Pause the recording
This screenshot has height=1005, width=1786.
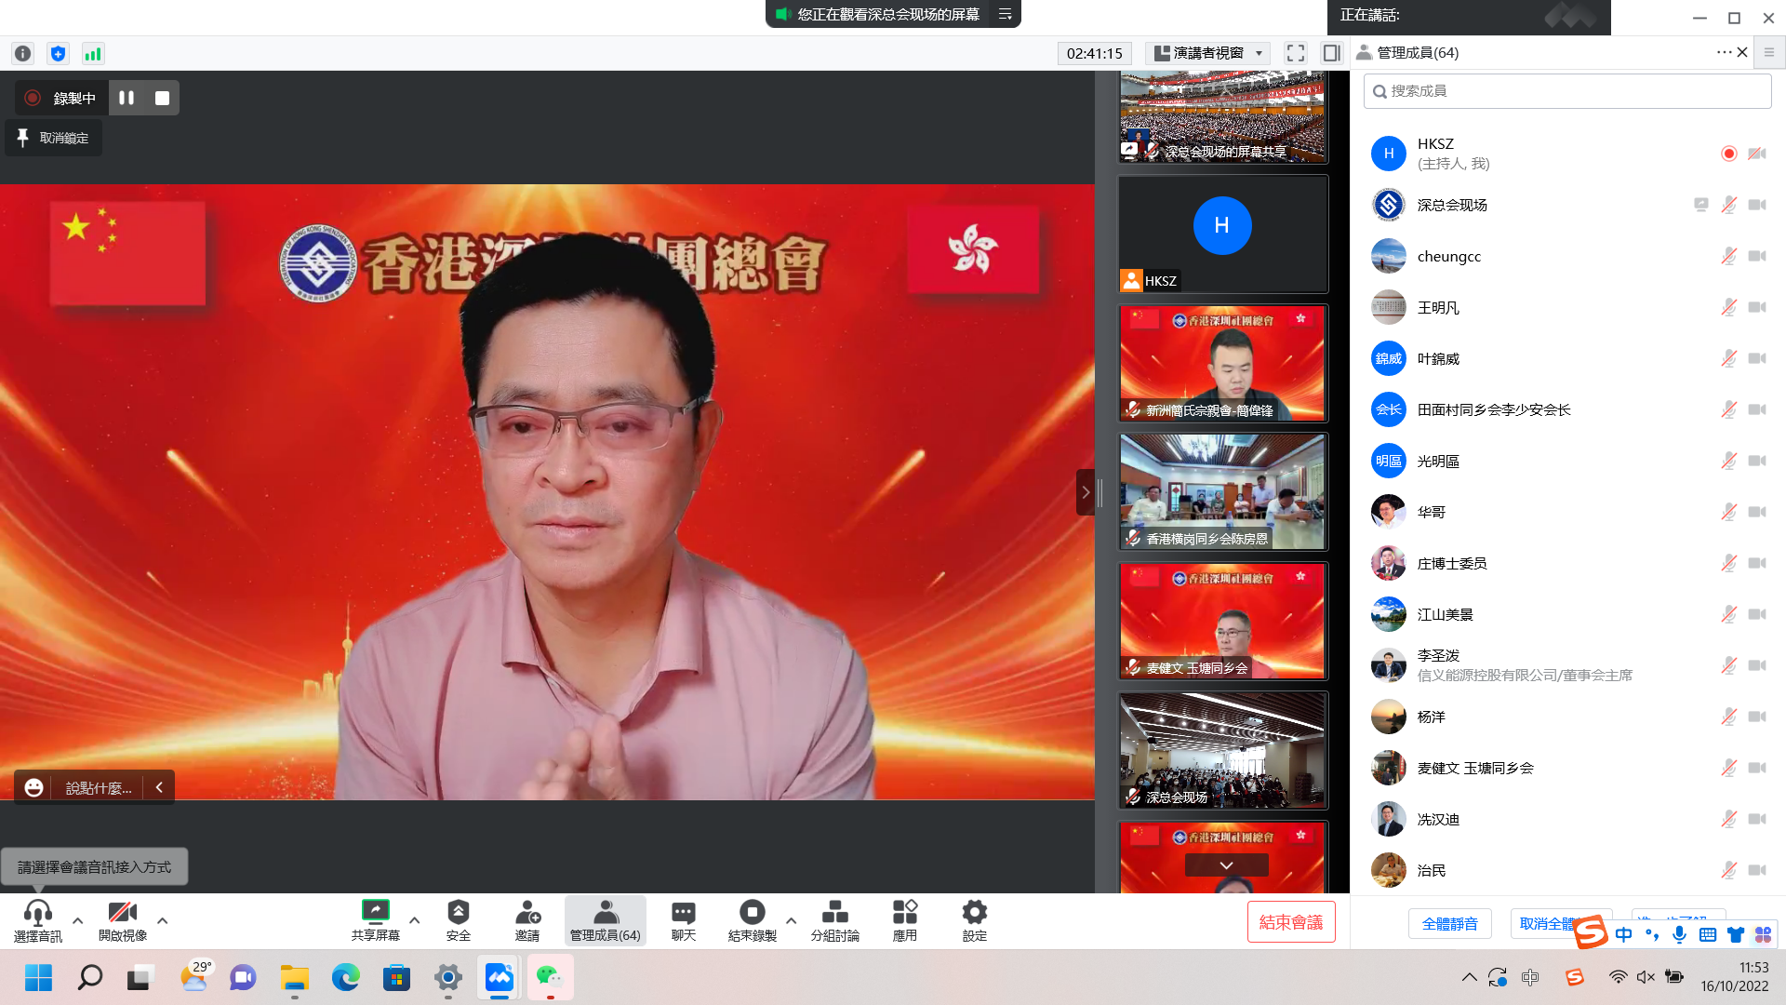[127, 98]
